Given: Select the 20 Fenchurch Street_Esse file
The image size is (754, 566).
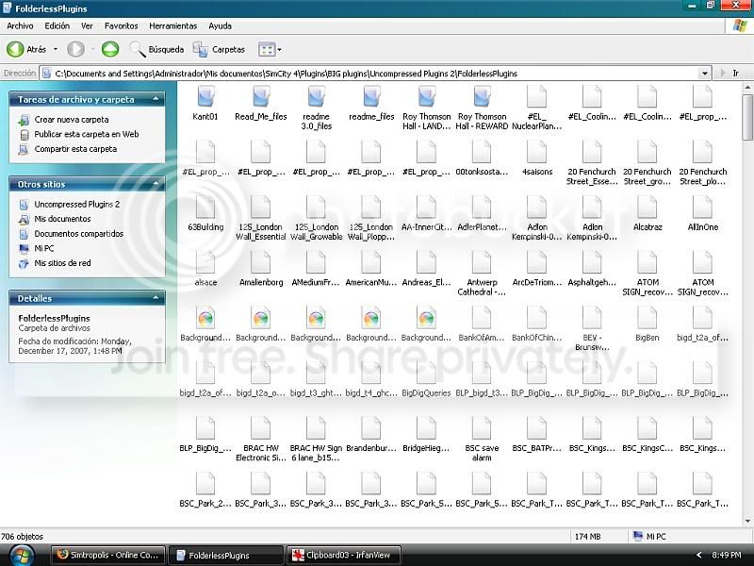Looking at the screenshot, I should point(592,153).
